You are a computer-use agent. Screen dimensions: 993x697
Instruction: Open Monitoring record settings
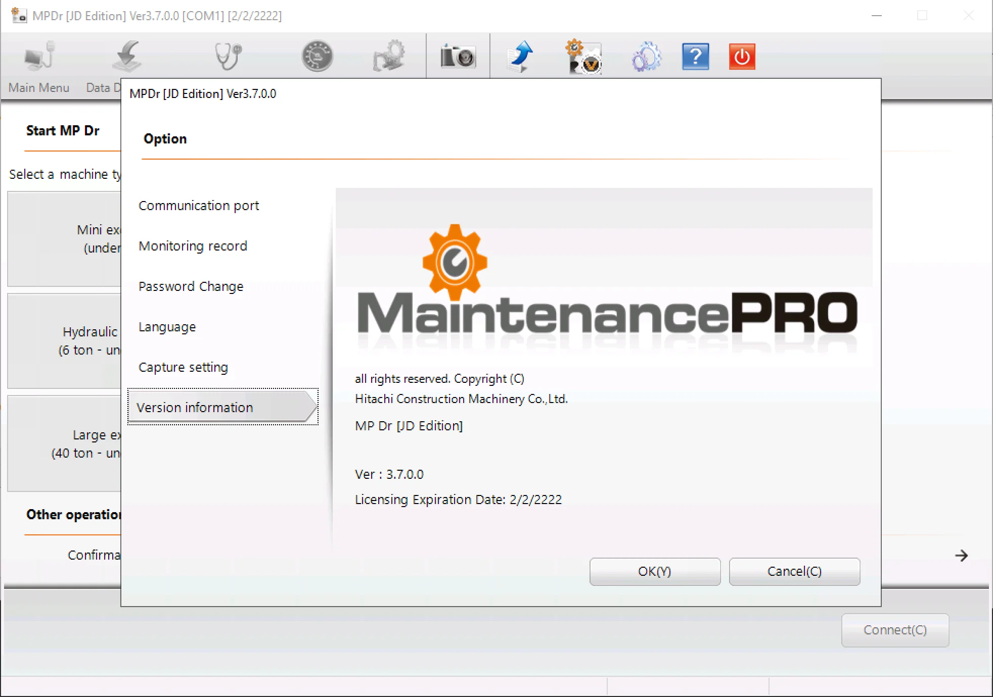click(x=193, y=246)
